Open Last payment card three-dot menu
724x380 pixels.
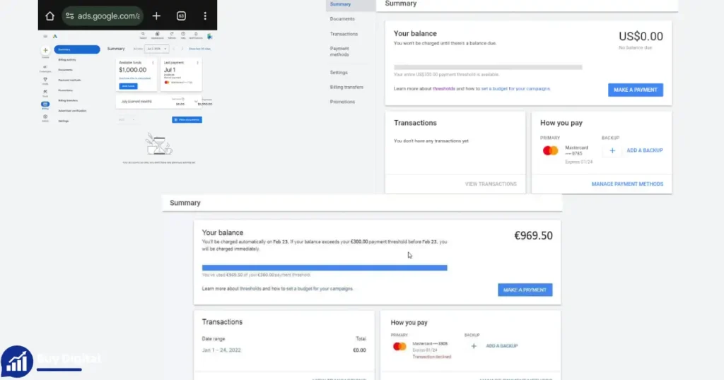198,63
